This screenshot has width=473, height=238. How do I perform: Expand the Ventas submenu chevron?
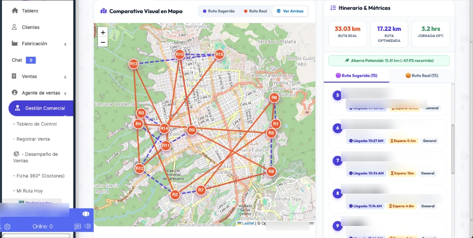pyautogui.click(x=65, y=77)
